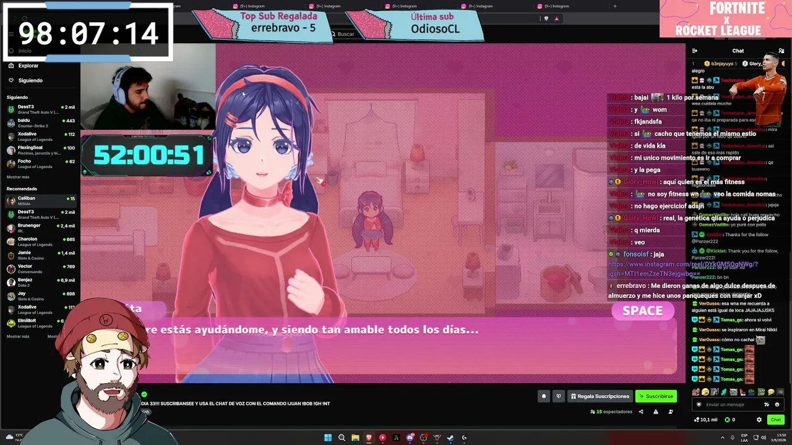The image size is (792, 445).
Task: Open Logitech G Hub from taskbar
Action: [x=464, y=438]
